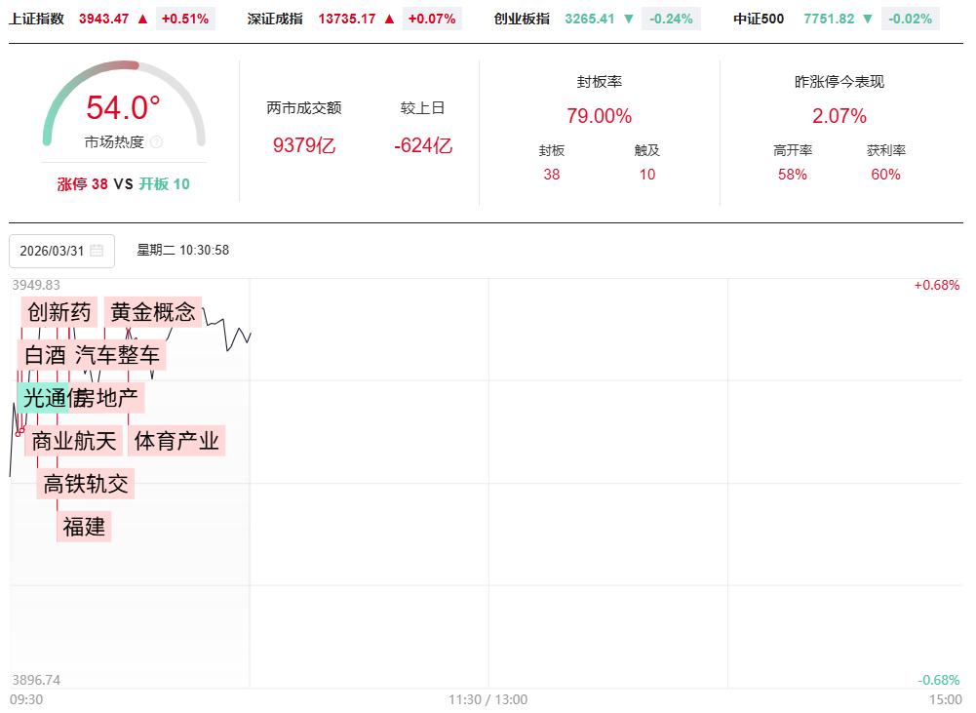
Task: Click the 白酒 sector label
Action: click(44, 355)
